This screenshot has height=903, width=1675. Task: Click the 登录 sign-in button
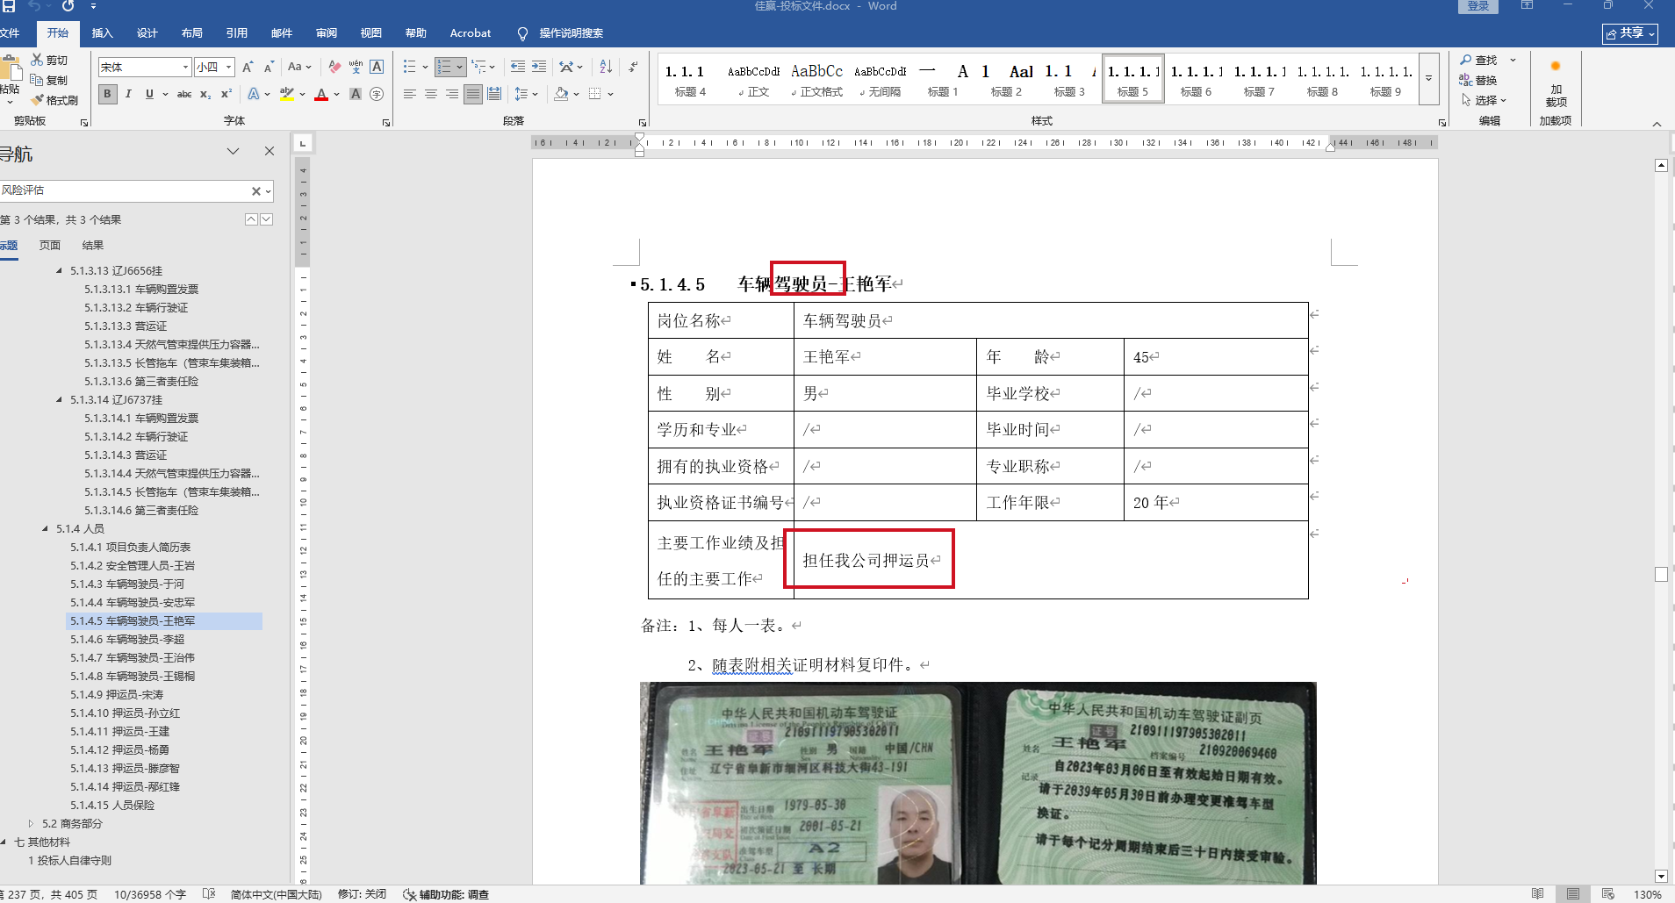pyautogui.click(x=1478, y=6)
